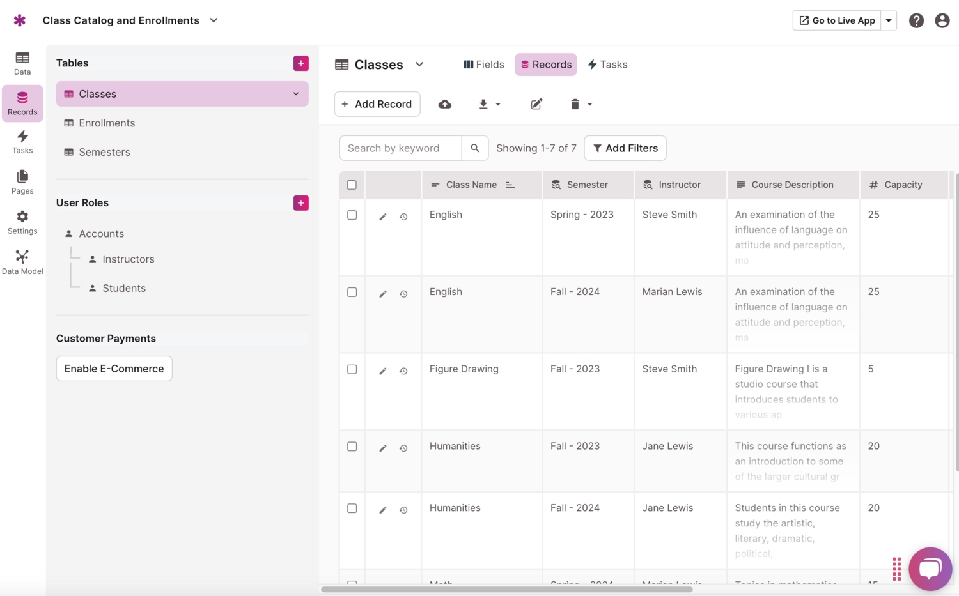Toggle the select-all records checkbox in header
Image resolution: width=959 pixels, height=596 pixels.
click(x=352, y=185)
